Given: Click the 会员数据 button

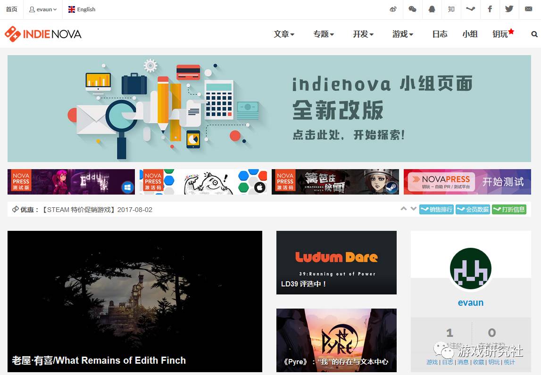Looking at the screenshot, I should click(473, 209).
